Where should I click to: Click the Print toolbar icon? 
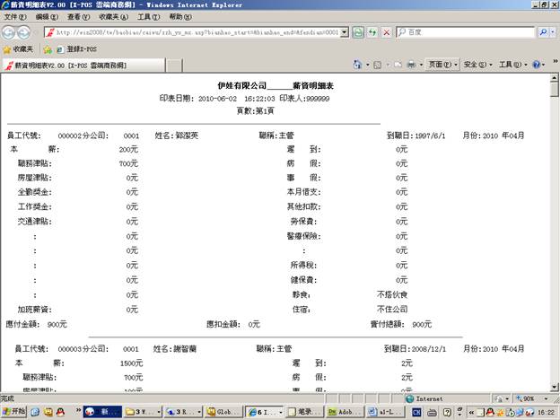pyautogui.click(x=411, y=65)
